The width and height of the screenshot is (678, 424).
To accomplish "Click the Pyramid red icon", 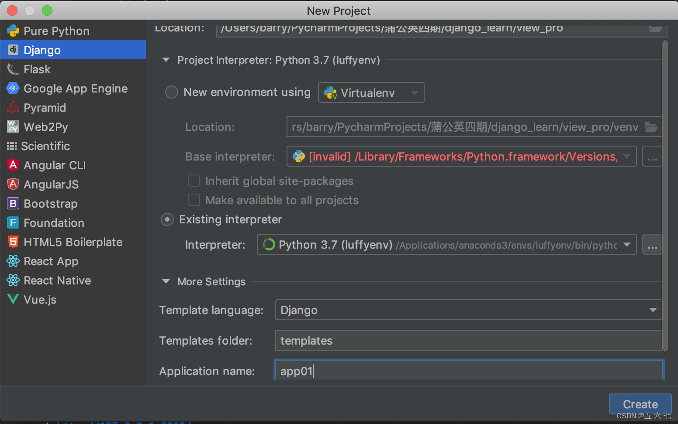I will [13, 107].
